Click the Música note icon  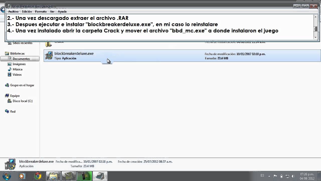pyautogui.click(x=10, y=69)
